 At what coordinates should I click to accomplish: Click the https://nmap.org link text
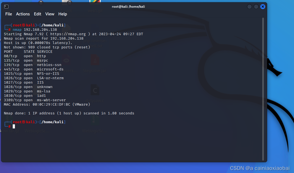point(68,34)
